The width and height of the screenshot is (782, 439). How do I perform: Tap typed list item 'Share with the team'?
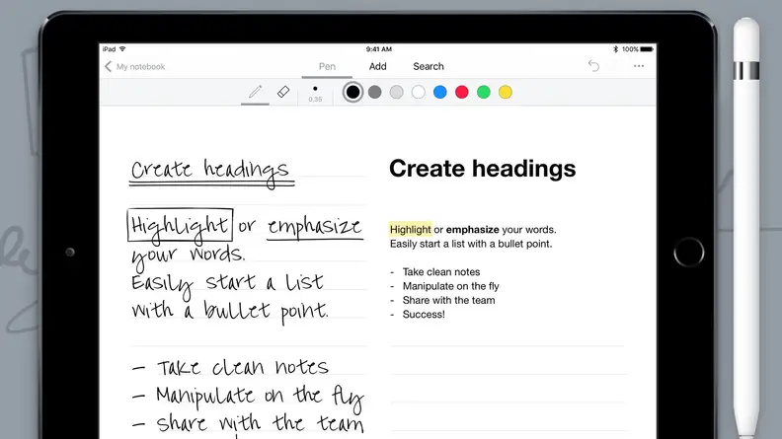449,300
